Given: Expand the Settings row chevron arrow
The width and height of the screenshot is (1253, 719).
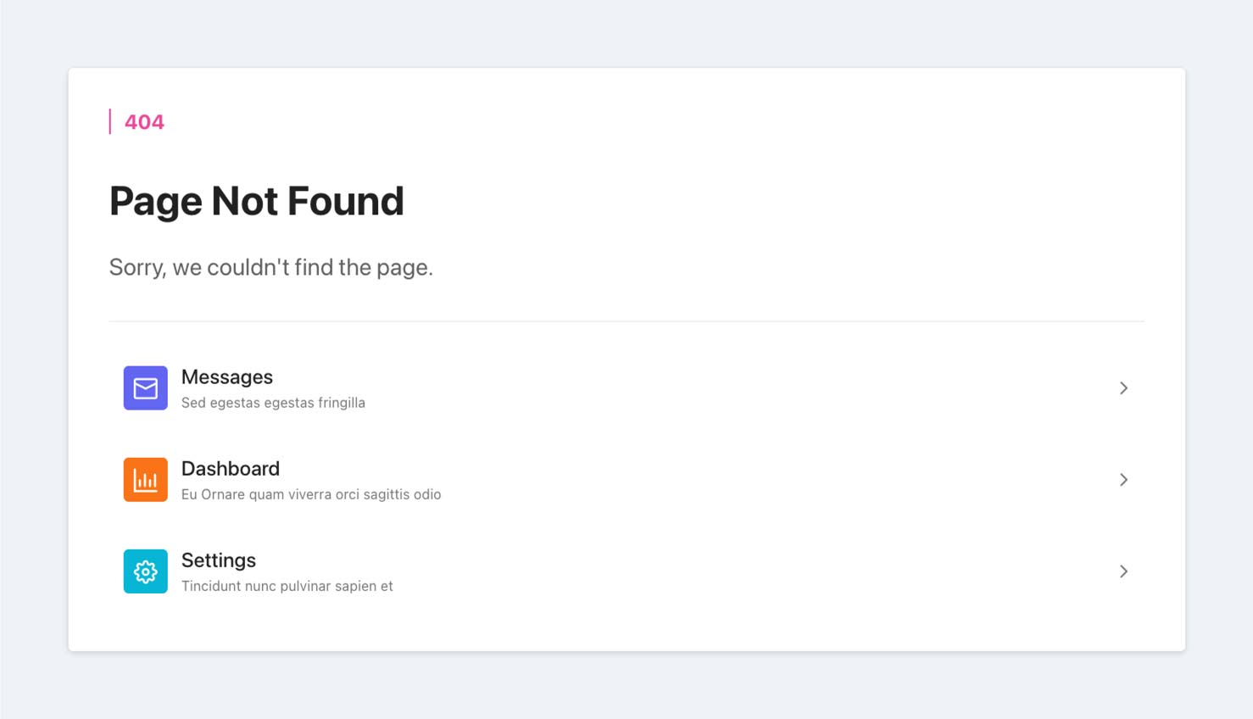Looking at the screenshot, I should tap(1123, 571).
